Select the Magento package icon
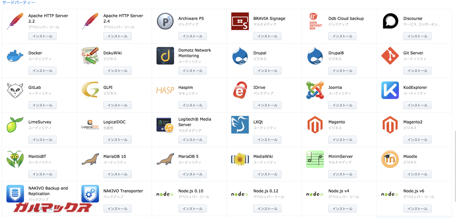 coord(315,125)
